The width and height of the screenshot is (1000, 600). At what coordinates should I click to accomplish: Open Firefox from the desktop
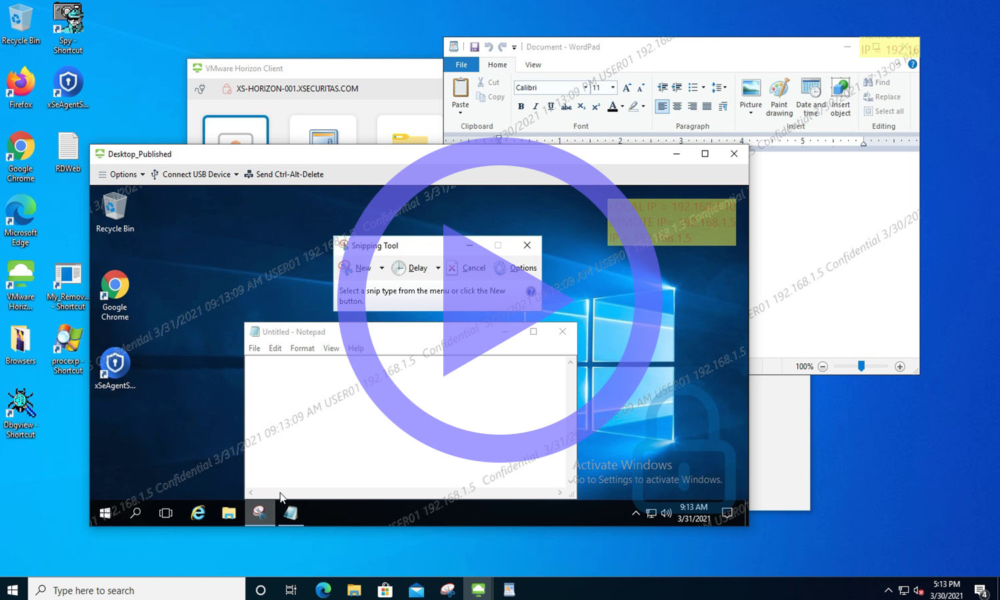point(21,84)
